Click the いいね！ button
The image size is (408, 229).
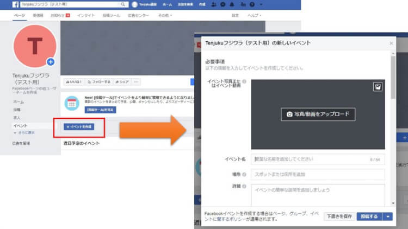[x=73, y=82]
